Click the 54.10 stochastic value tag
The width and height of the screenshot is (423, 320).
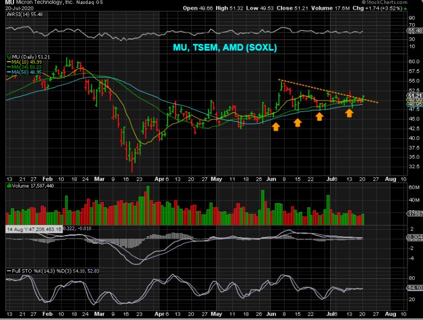415,288
